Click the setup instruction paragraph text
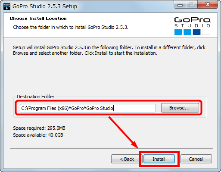The height and width of the screenshot is (172, 221). [x=109, y=50]
